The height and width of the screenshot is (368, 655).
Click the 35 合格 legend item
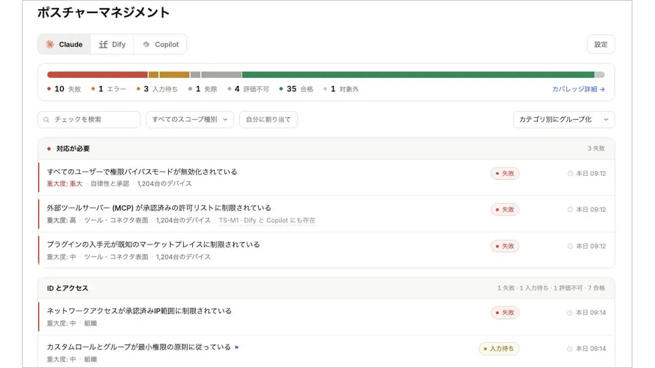296,89
